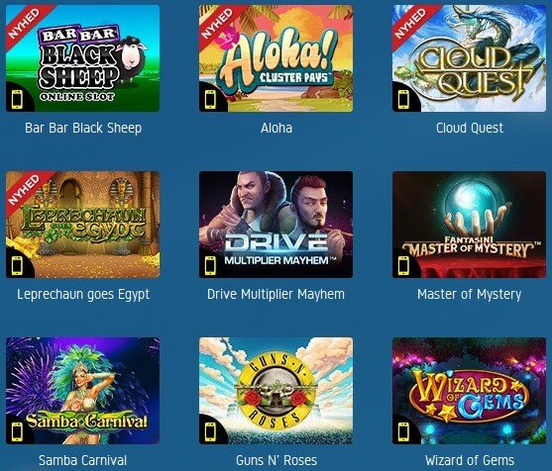This screenshot has width=552, height=471.
Task: Click mobile icon on Drive Multiplier Mayhem
Action: click(x=210, y=266)
